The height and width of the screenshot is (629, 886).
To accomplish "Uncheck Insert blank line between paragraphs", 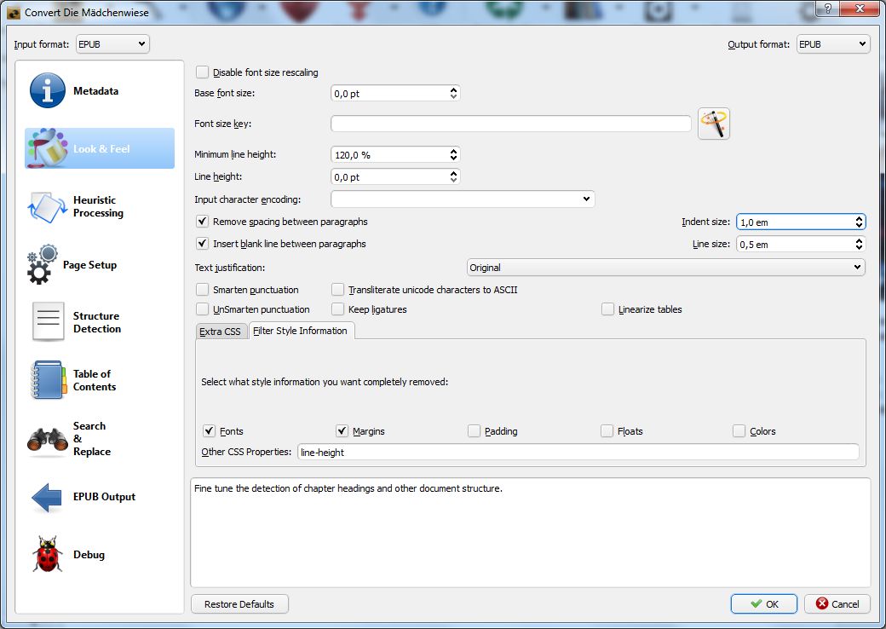I will (202, 244).
